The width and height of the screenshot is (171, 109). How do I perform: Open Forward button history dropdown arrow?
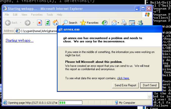(x=34, y=23)
